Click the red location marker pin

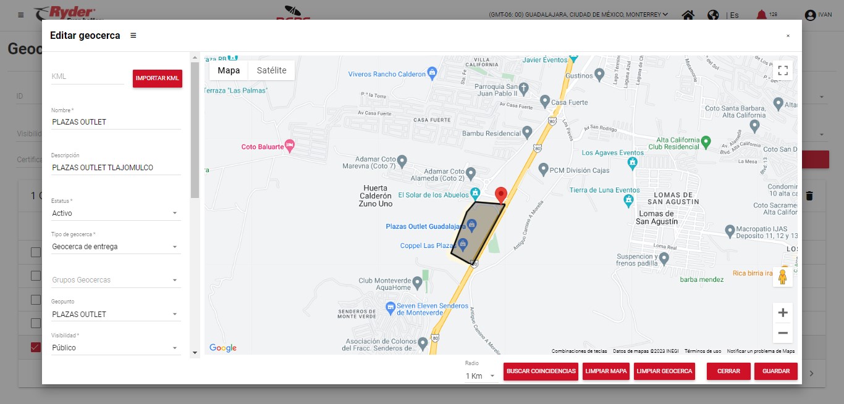tap(501, 194)
